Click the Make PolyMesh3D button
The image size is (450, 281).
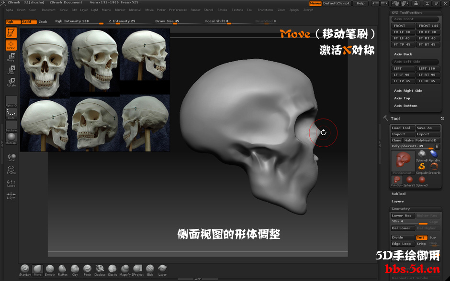click(x=422, y=140)
